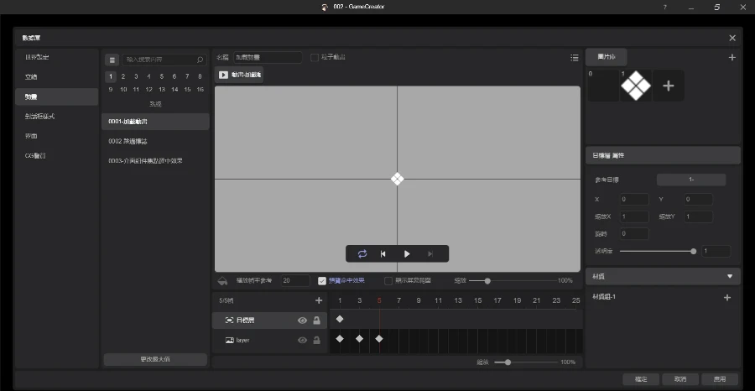This screenshot has width=755, height=391.
Task: Hide the layer named 'layer' with its eye icon
Action: coord(302,340)
